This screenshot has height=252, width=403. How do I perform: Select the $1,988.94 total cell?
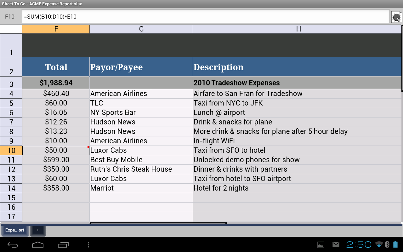pyautogui.click(x=56, y=83)
